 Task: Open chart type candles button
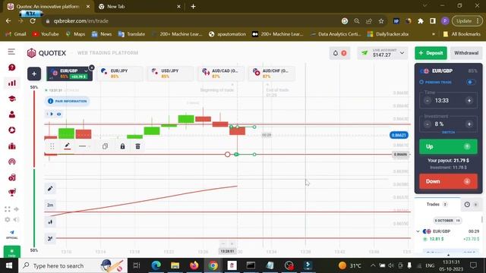50,221
